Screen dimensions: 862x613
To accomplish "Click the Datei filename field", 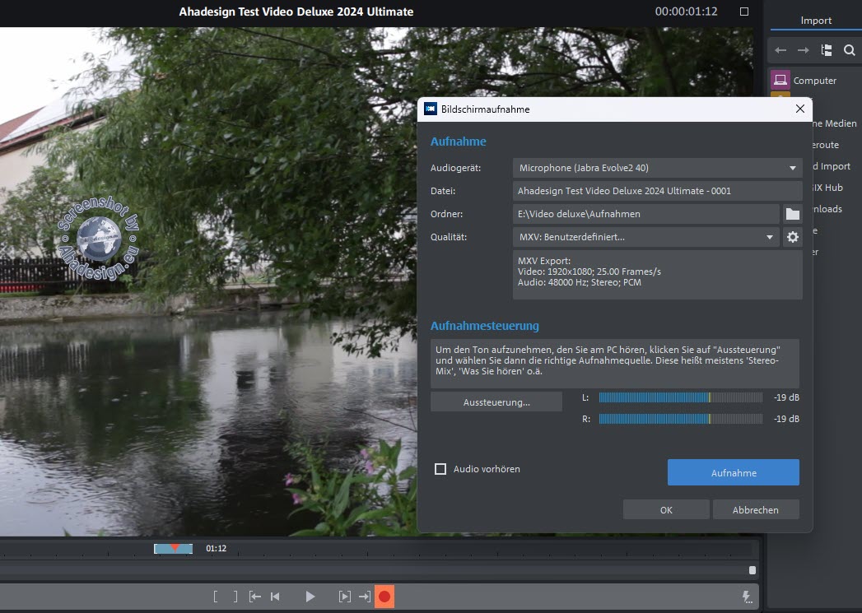I will pos(657,191).
